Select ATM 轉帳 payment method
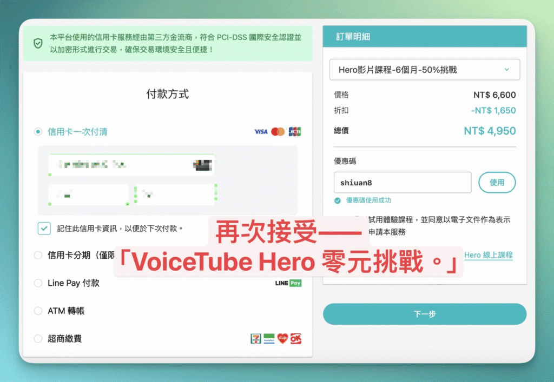This screenshot has width=554, height=382. (x=38, y=311)
